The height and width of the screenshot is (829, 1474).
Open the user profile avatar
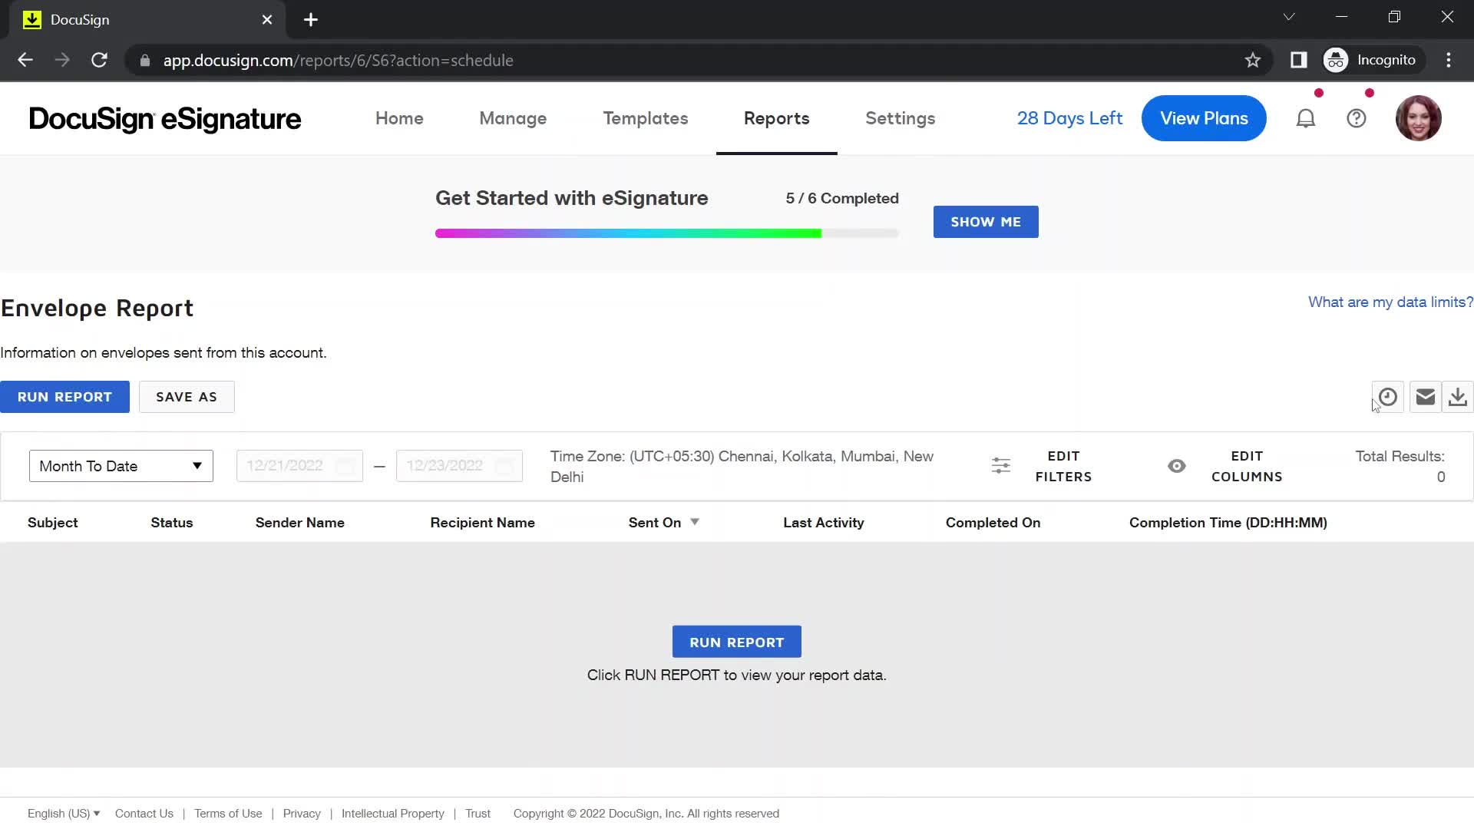tap(1419, 118)
